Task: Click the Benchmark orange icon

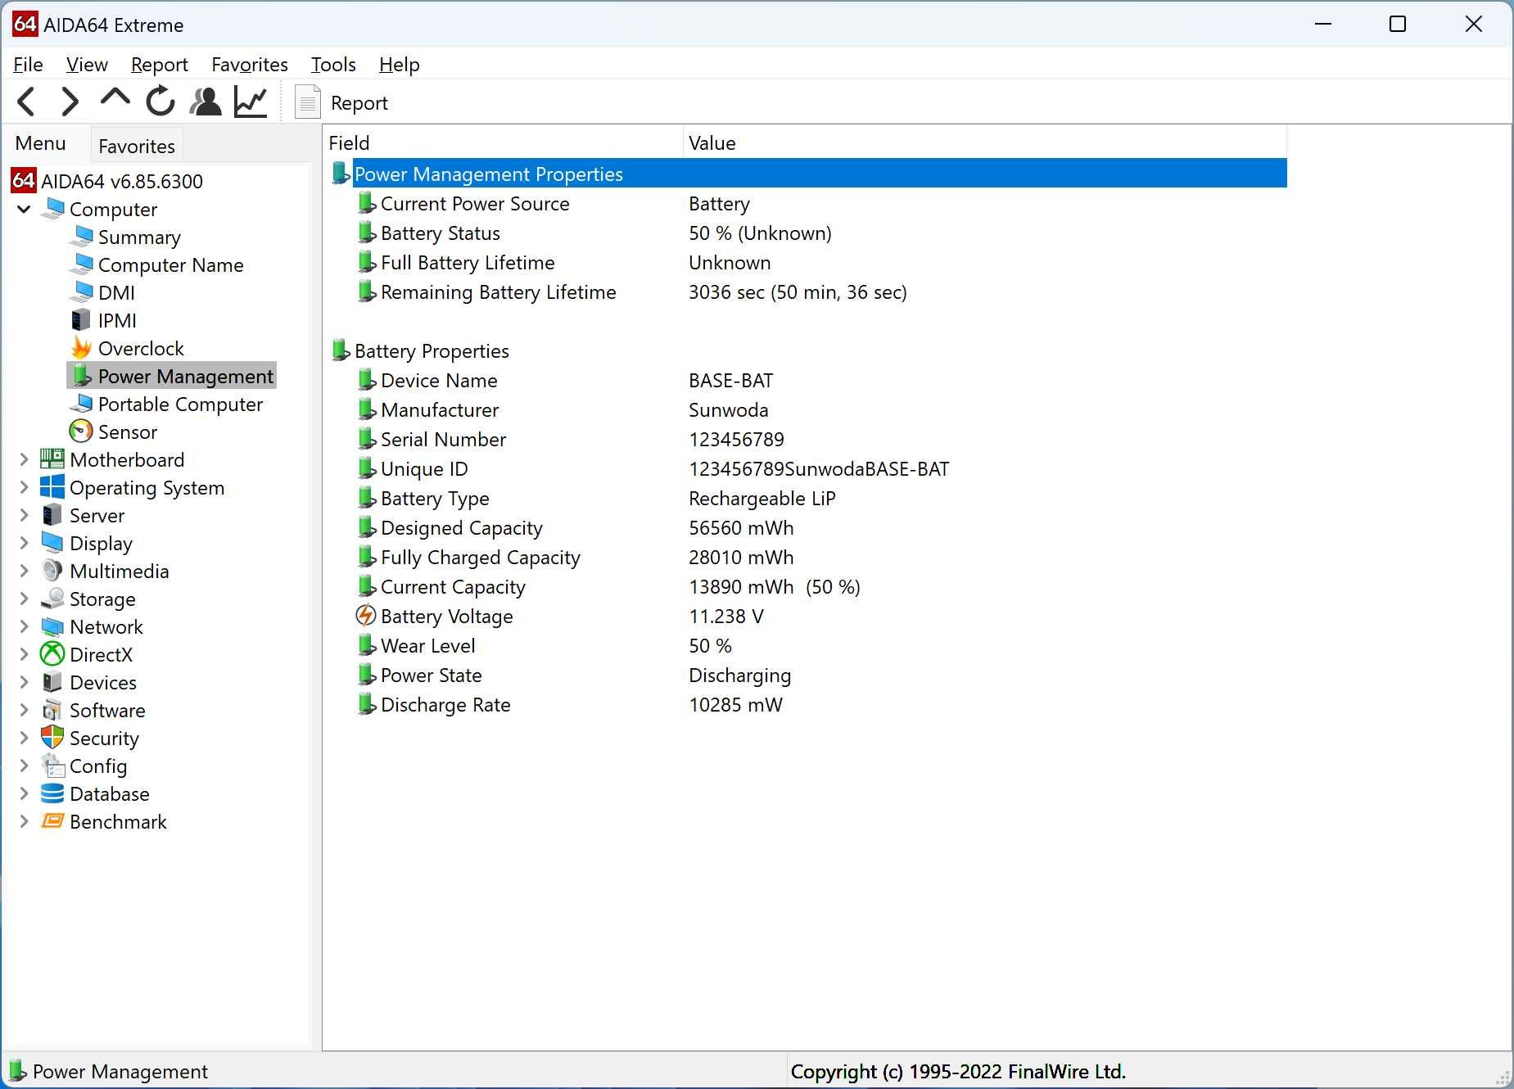Action: tap(52, 821)
